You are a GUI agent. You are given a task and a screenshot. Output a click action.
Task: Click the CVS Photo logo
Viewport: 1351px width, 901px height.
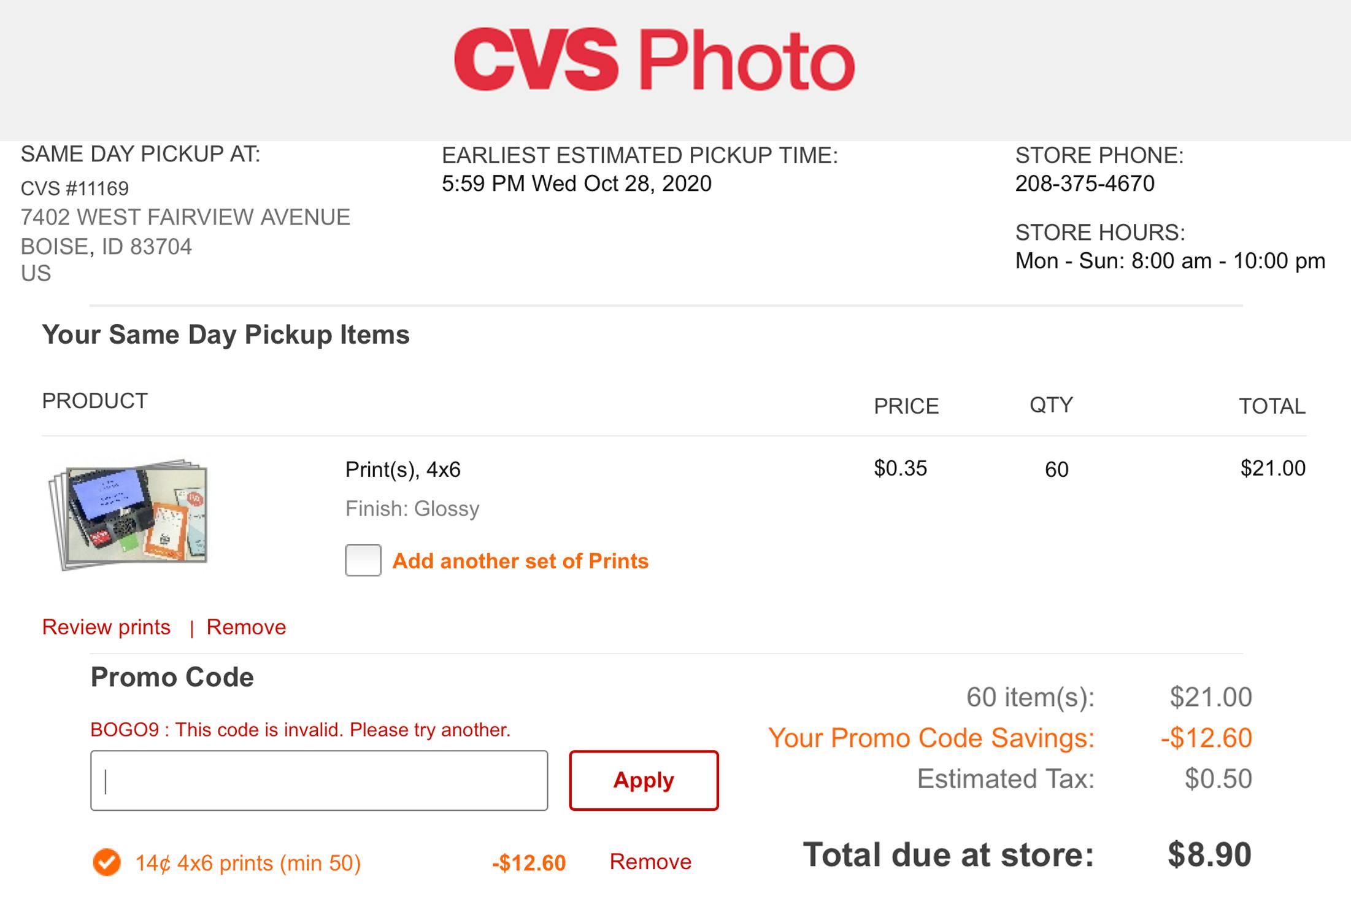(x=654, y=61)
